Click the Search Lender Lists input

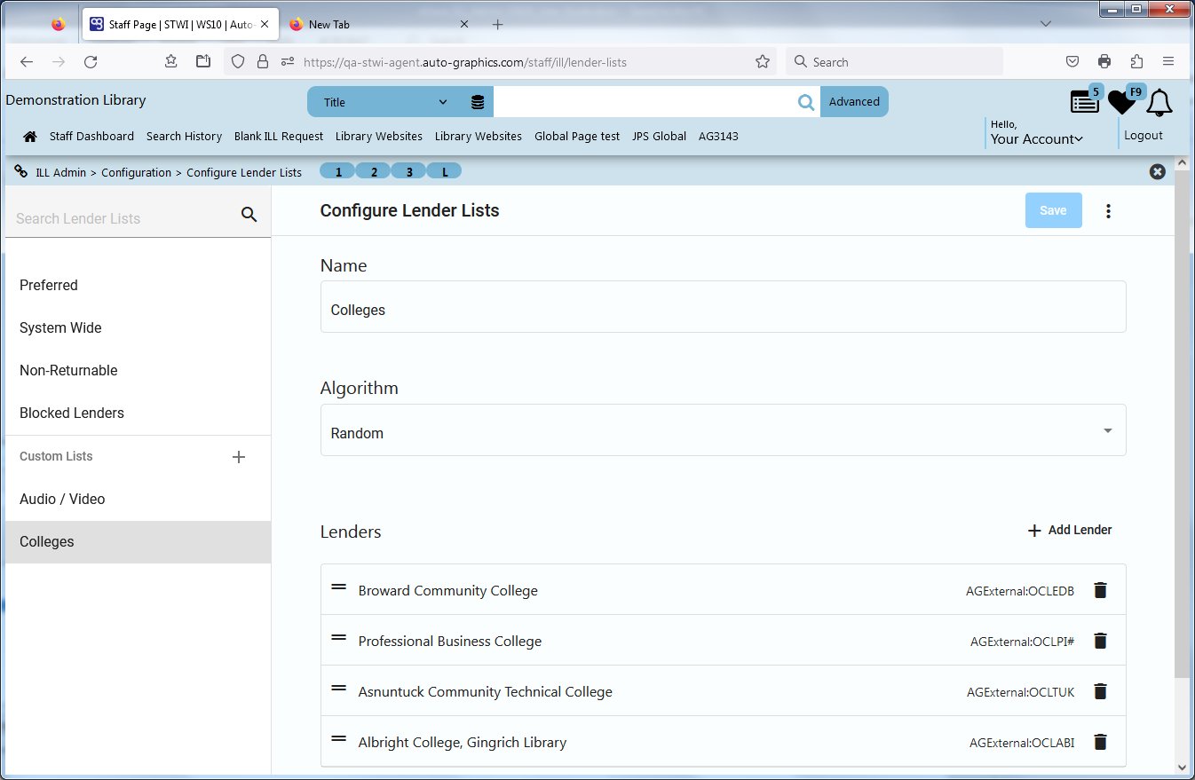[x=123, y=218]
